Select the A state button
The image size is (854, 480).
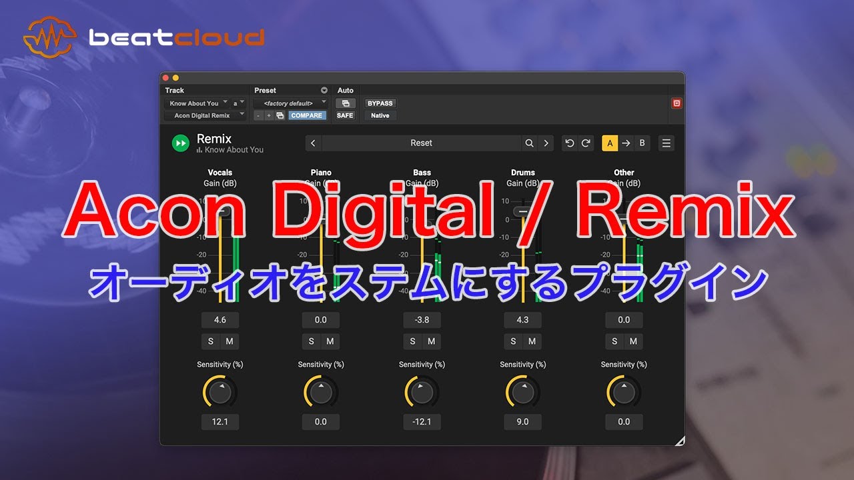(x=610, y=143)
